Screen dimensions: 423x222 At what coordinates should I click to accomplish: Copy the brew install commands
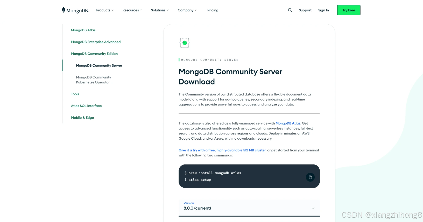[310, 177]
